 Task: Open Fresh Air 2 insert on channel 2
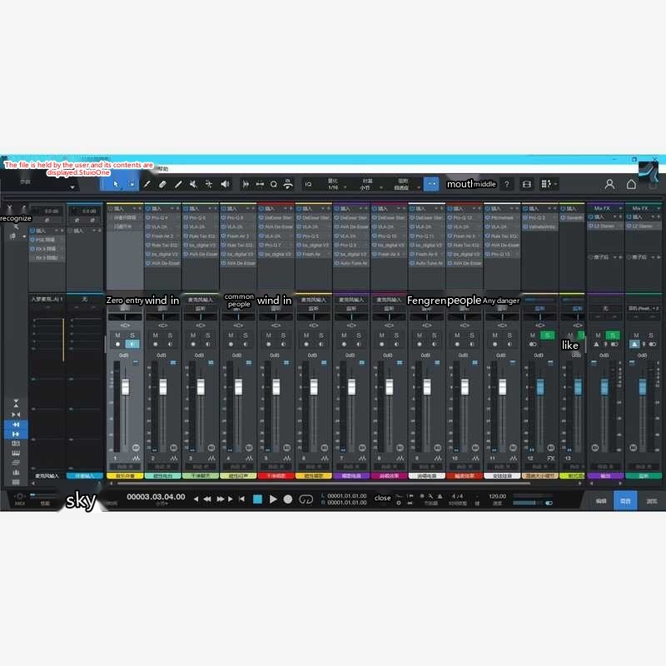(x=162, y=236)
